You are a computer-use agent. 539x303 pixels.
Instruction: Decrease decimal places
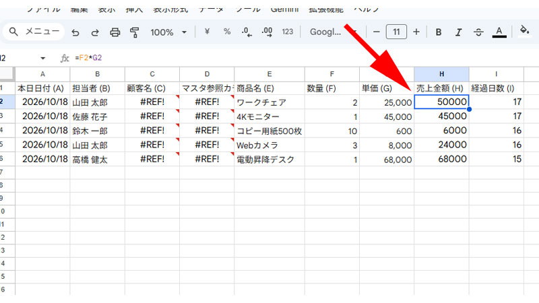click(247, 32)
